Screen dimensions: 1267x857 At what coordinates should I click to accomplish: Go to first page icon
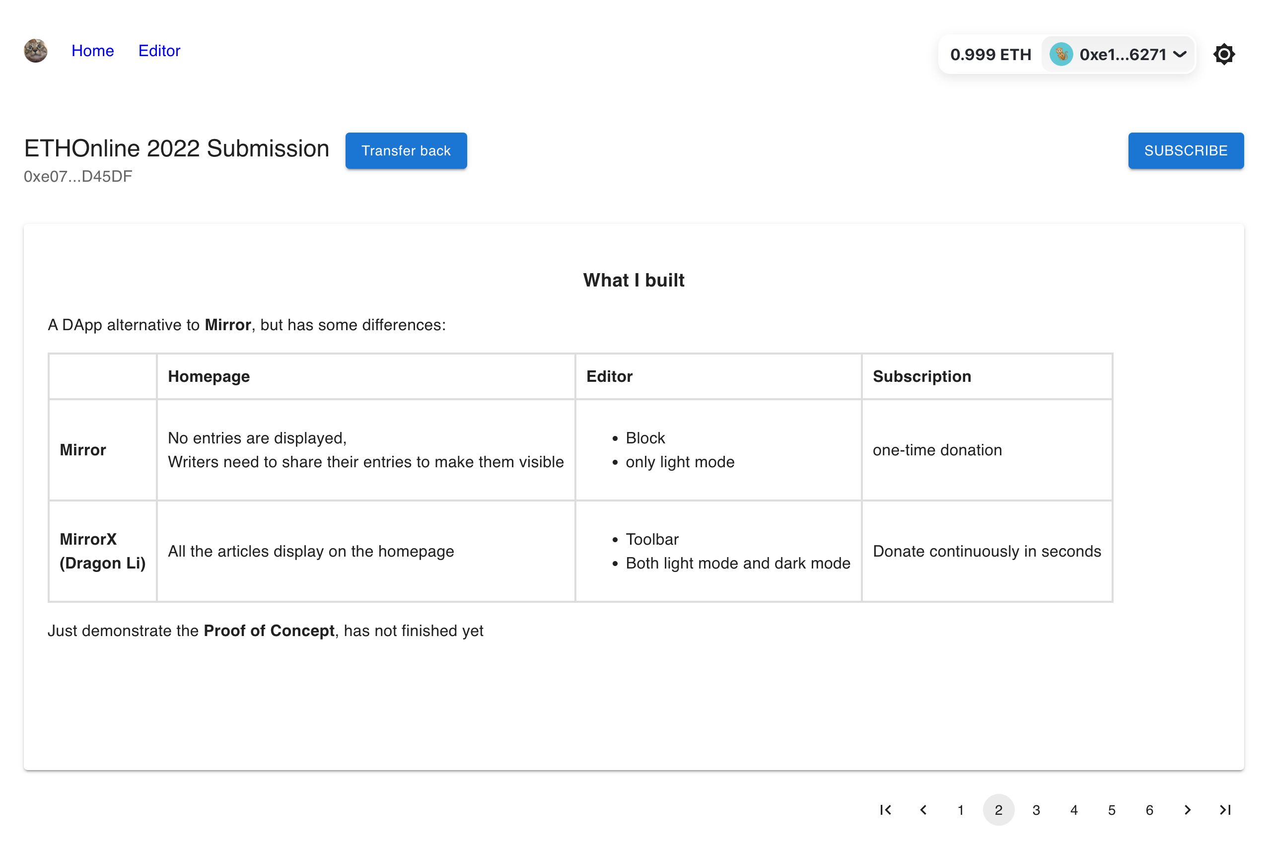[885, 810]
